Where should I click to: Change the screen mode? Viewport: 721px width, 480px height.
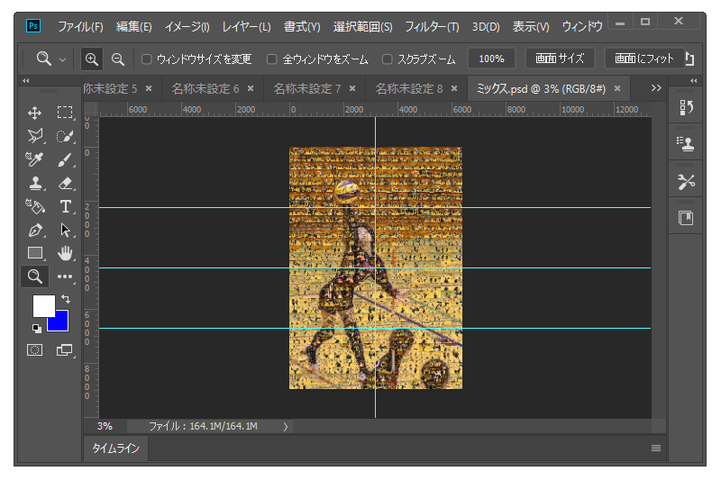coord(65,350)
